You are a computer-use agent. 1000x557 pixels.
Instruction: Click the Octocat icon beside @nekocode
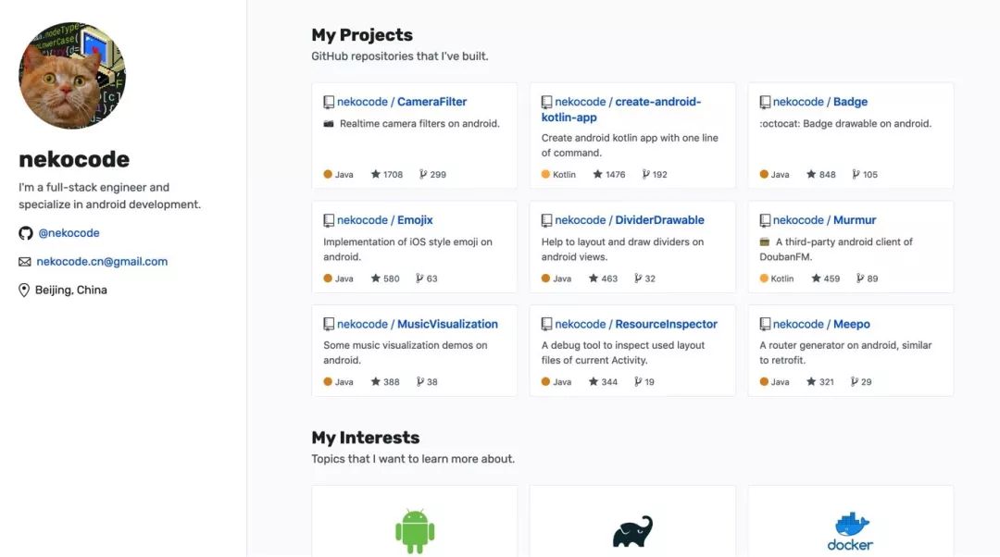26,233
